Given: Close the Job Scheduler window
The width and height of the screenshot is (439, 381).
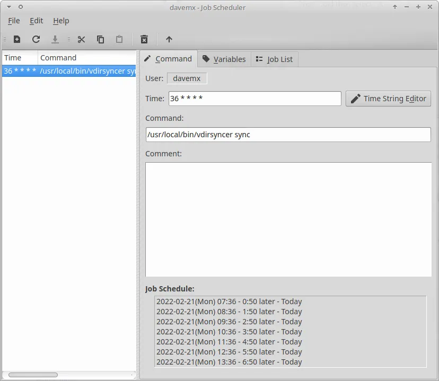Looking at the screenshot, I should 430,7.
